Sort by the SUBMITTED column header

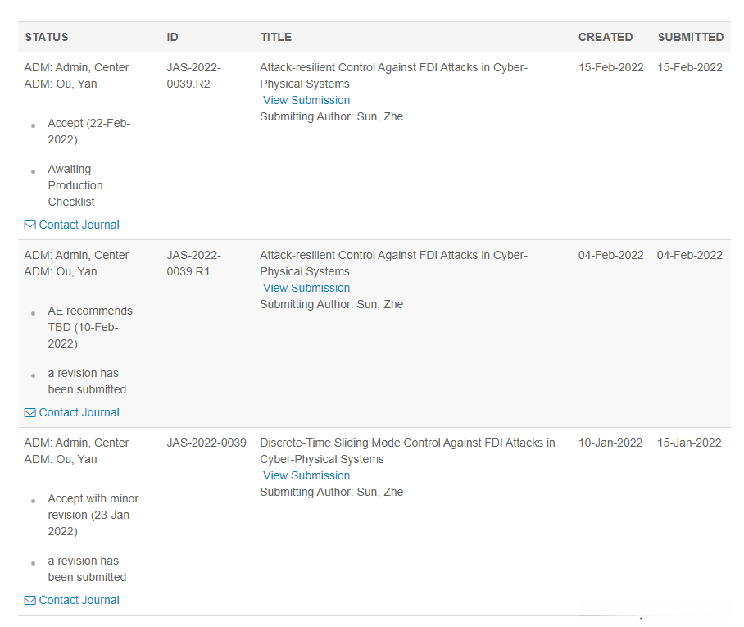click(690, 37)
